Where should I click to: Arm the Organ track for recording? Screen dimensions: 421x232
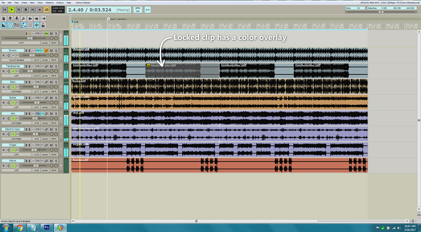coord(4,150)
